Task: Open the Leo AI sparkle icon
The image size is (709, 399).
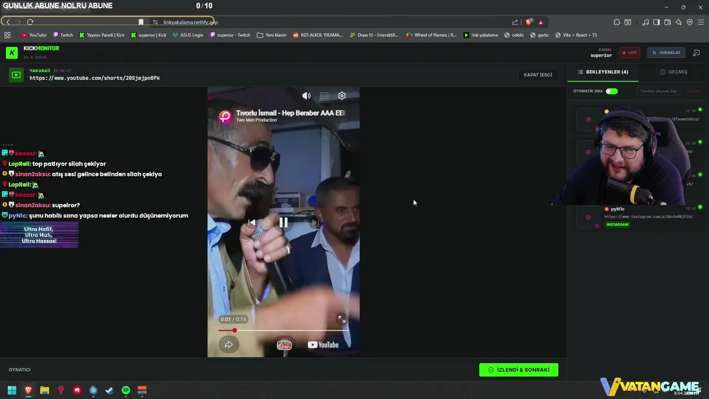Action: coord(679,22)
